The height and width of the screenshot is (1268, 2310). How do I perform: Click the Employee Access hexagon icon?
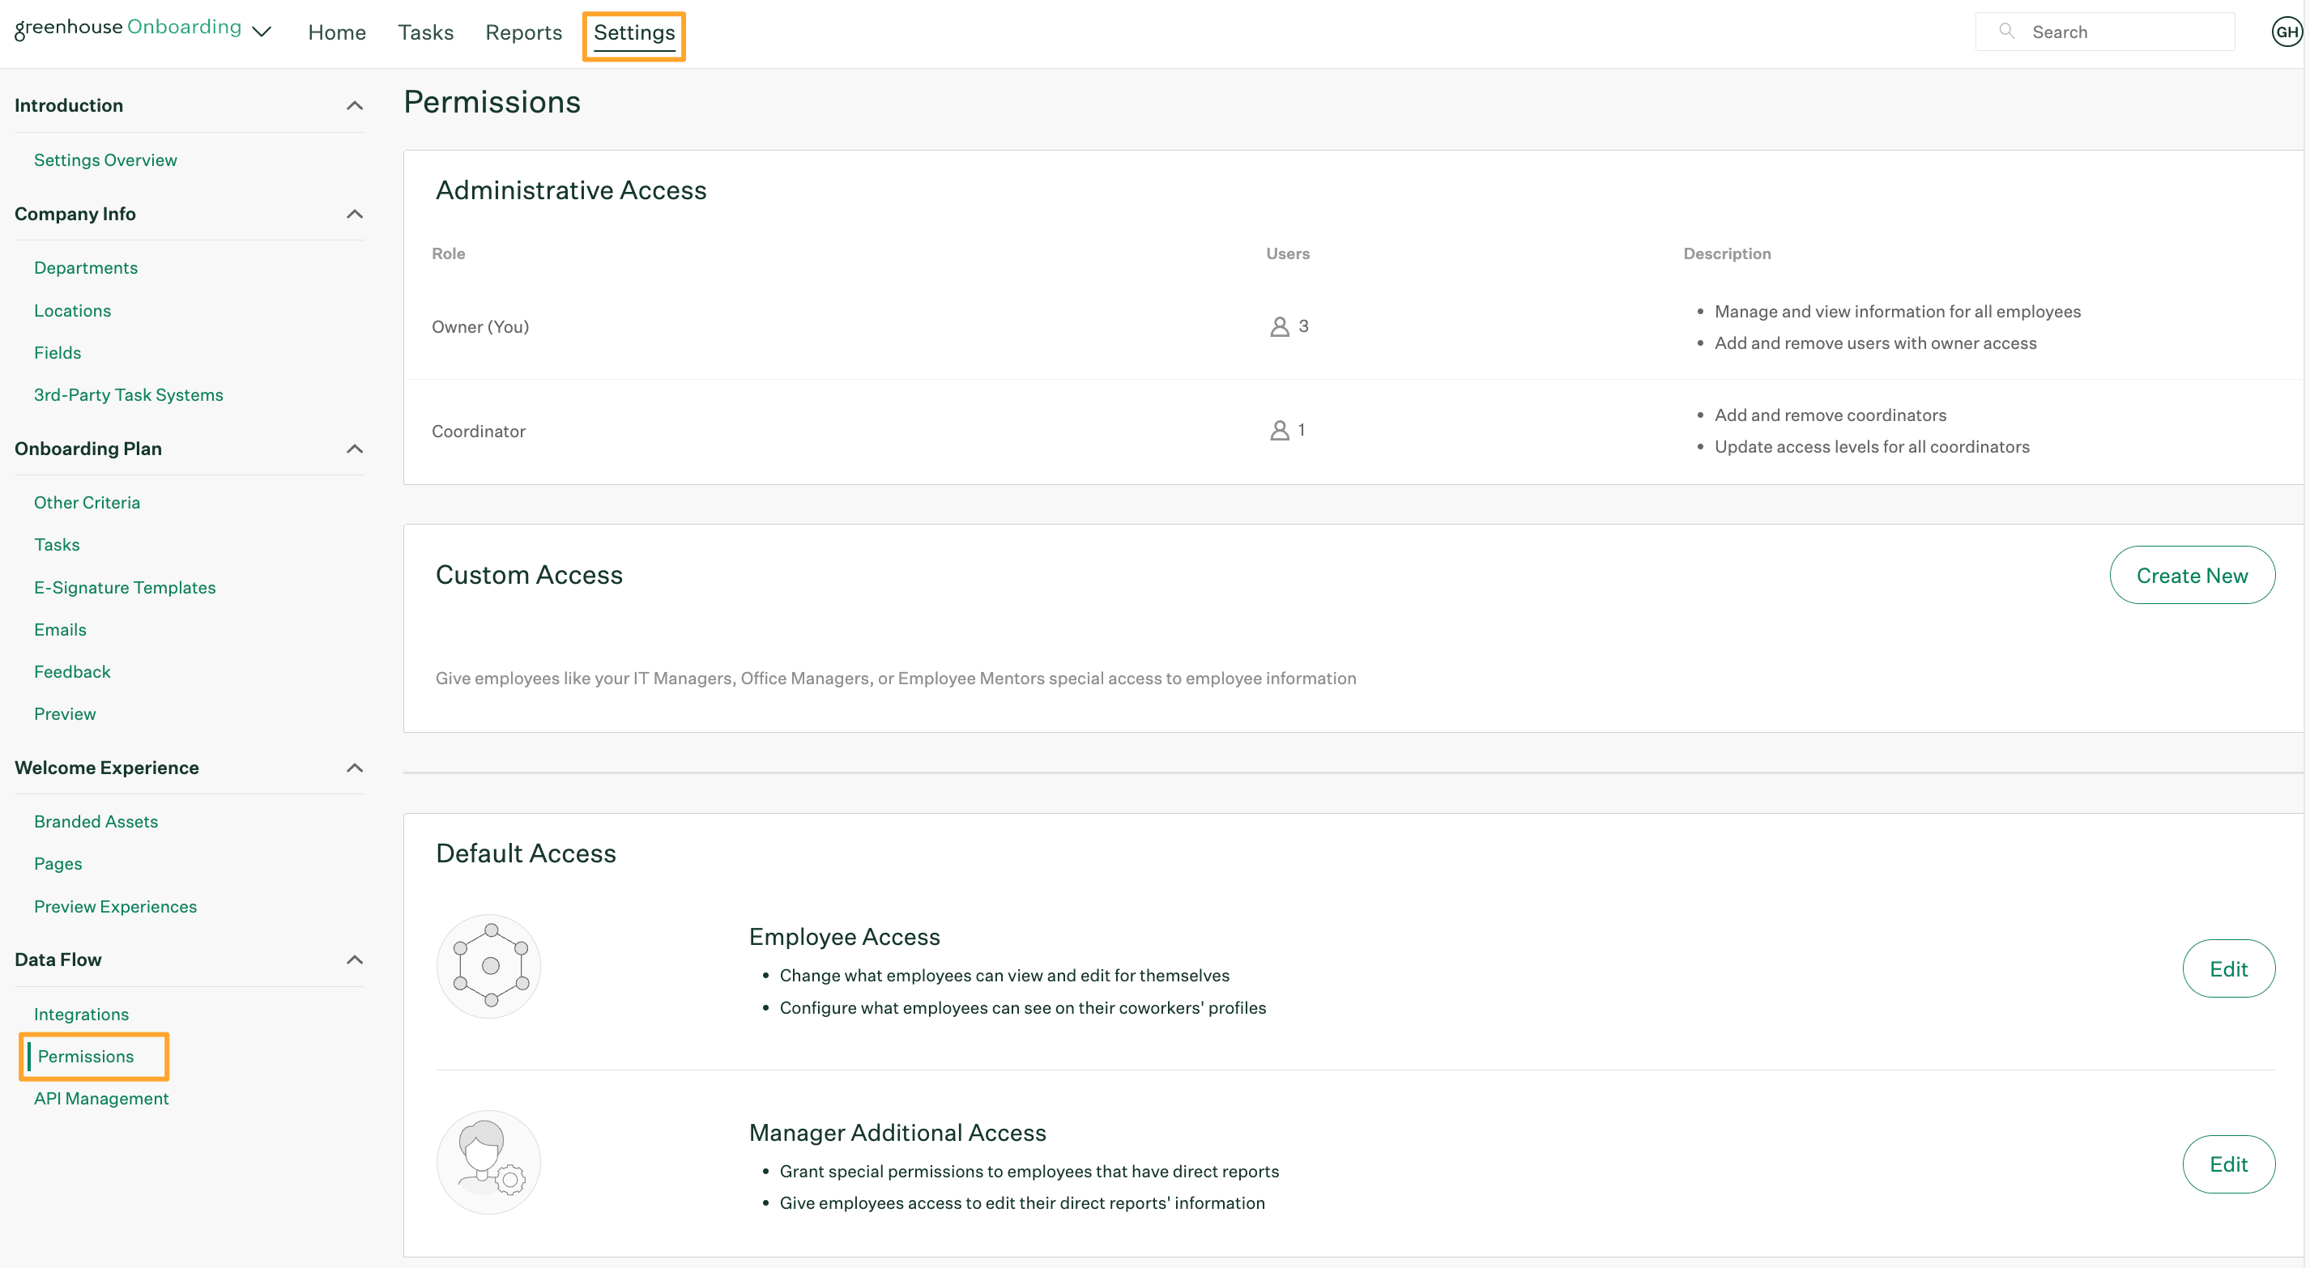click(488, 966)
